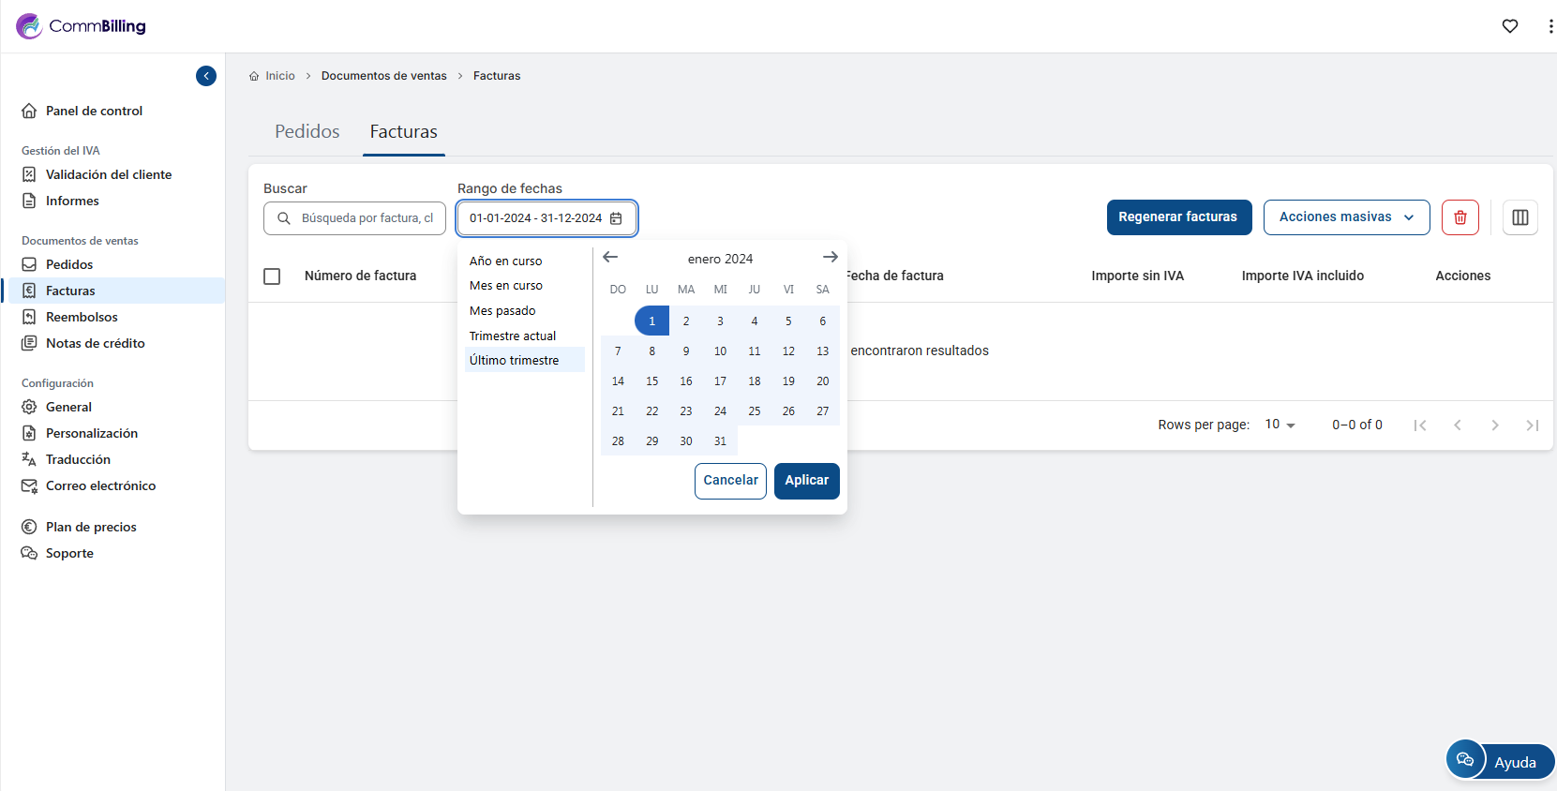Image resolution: width=1557 pixels, height=791 pixels.
Task: Click the Cancelar button
Action: pos(730,481)
